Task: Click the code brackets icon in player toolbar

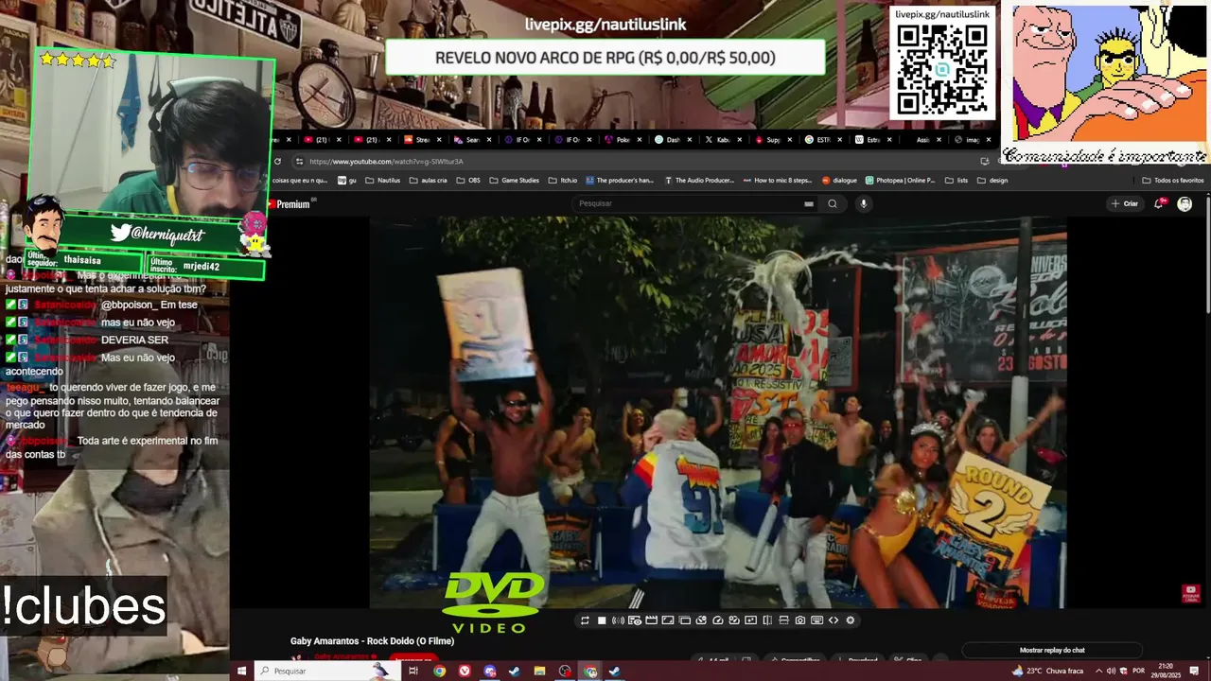Action: 834,620
